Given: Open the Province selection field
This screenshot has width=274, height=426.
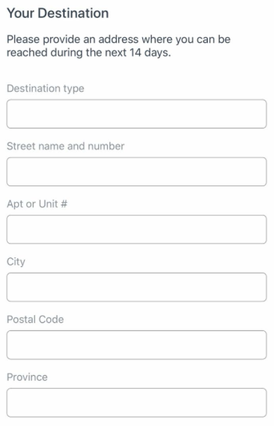Looking at the screenshot, I should 136,403.
